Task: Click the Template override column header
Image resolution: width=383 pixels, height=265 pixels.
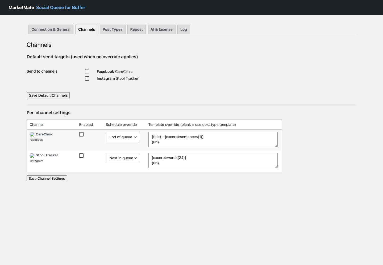Action: pos(192,125)
